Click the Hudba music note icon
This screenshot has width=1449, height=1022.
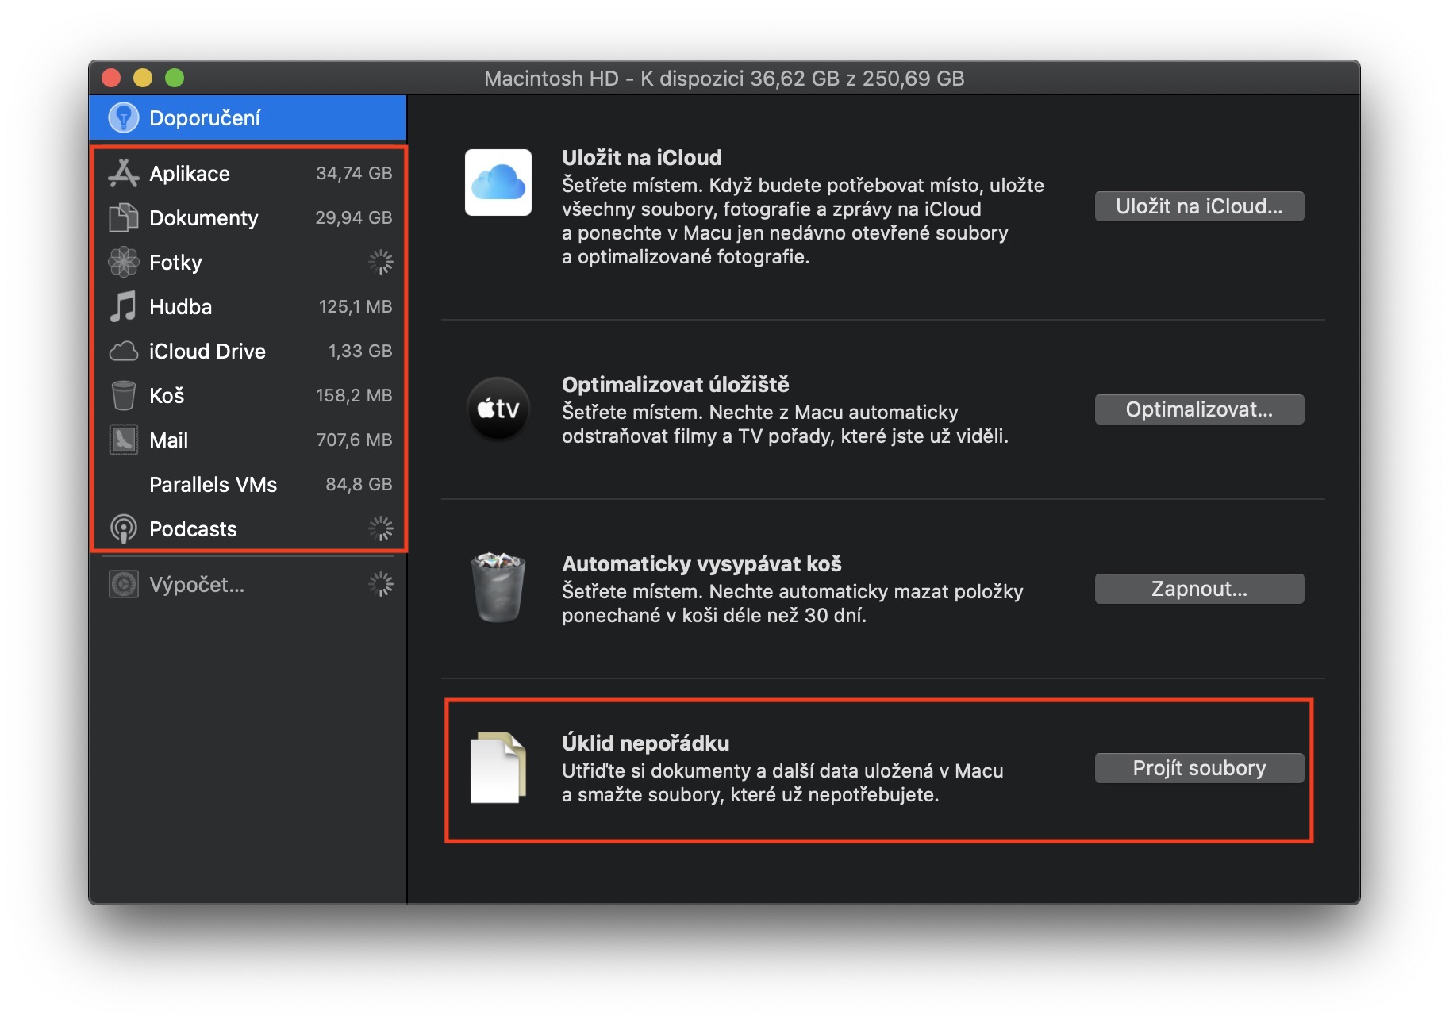(x=123, y=306)
